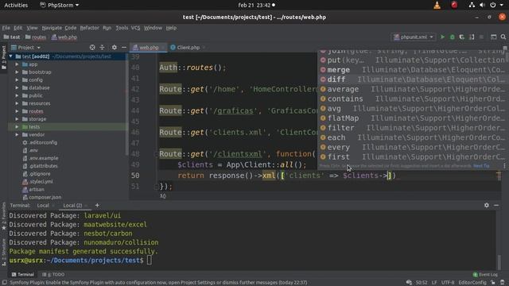
Task: Open the Project view selector dropdown
Action: [25, 48]
